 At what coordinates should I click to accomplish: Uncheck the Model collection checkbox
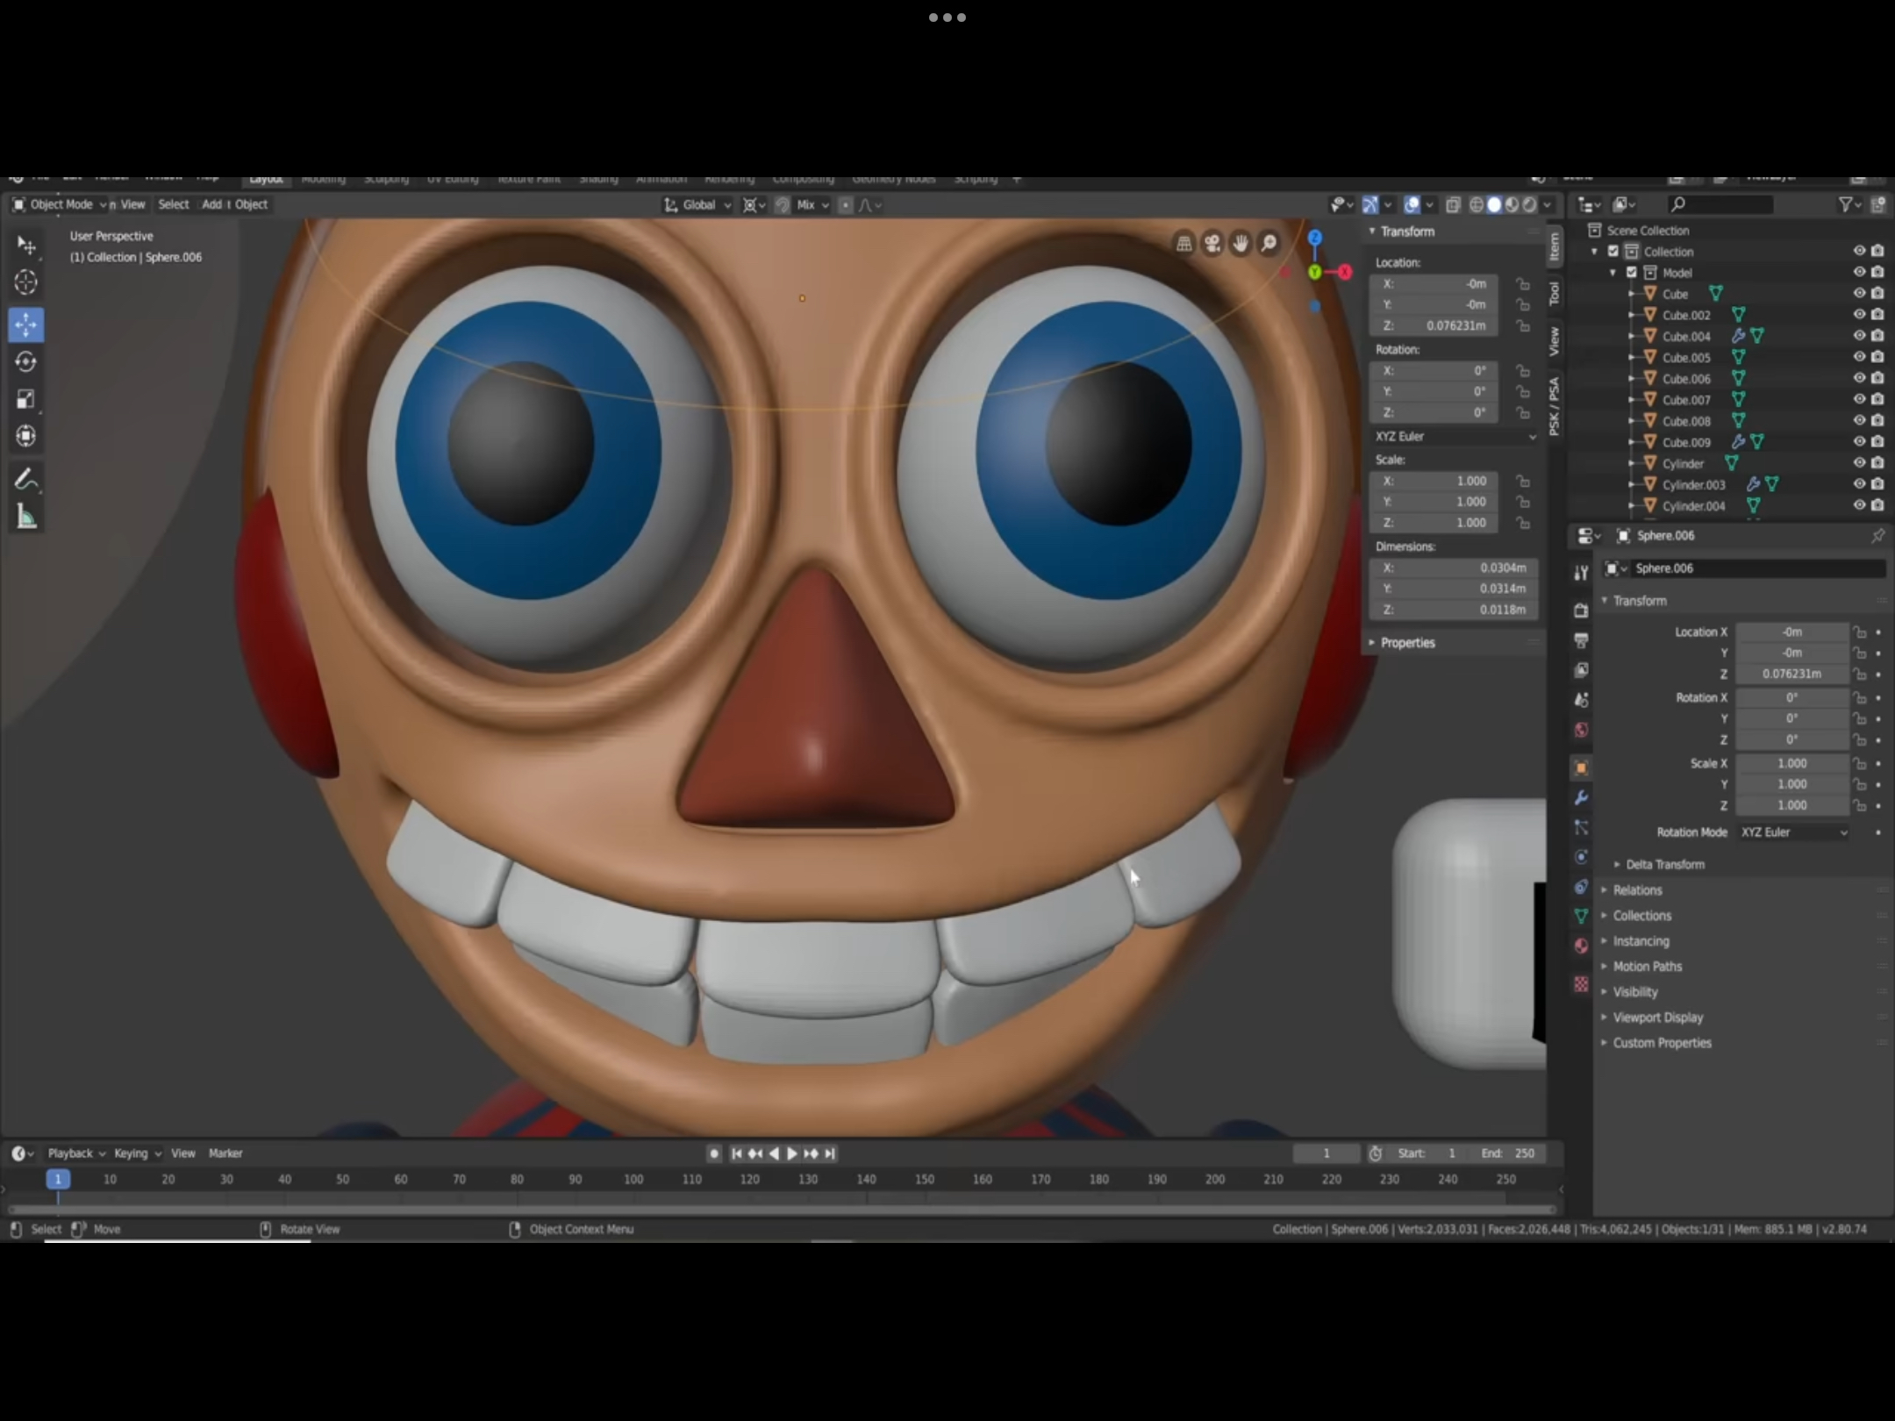(1632, 273)
